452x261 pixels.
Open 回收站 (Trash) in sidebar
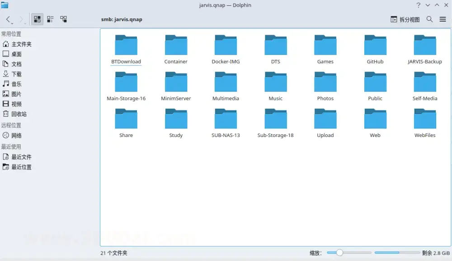click(x=19, y=114)
